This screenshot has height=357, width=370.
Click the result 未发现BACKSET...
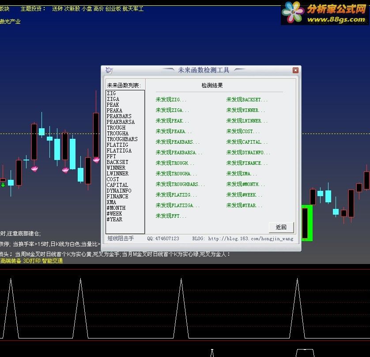[x=247, y=100]
